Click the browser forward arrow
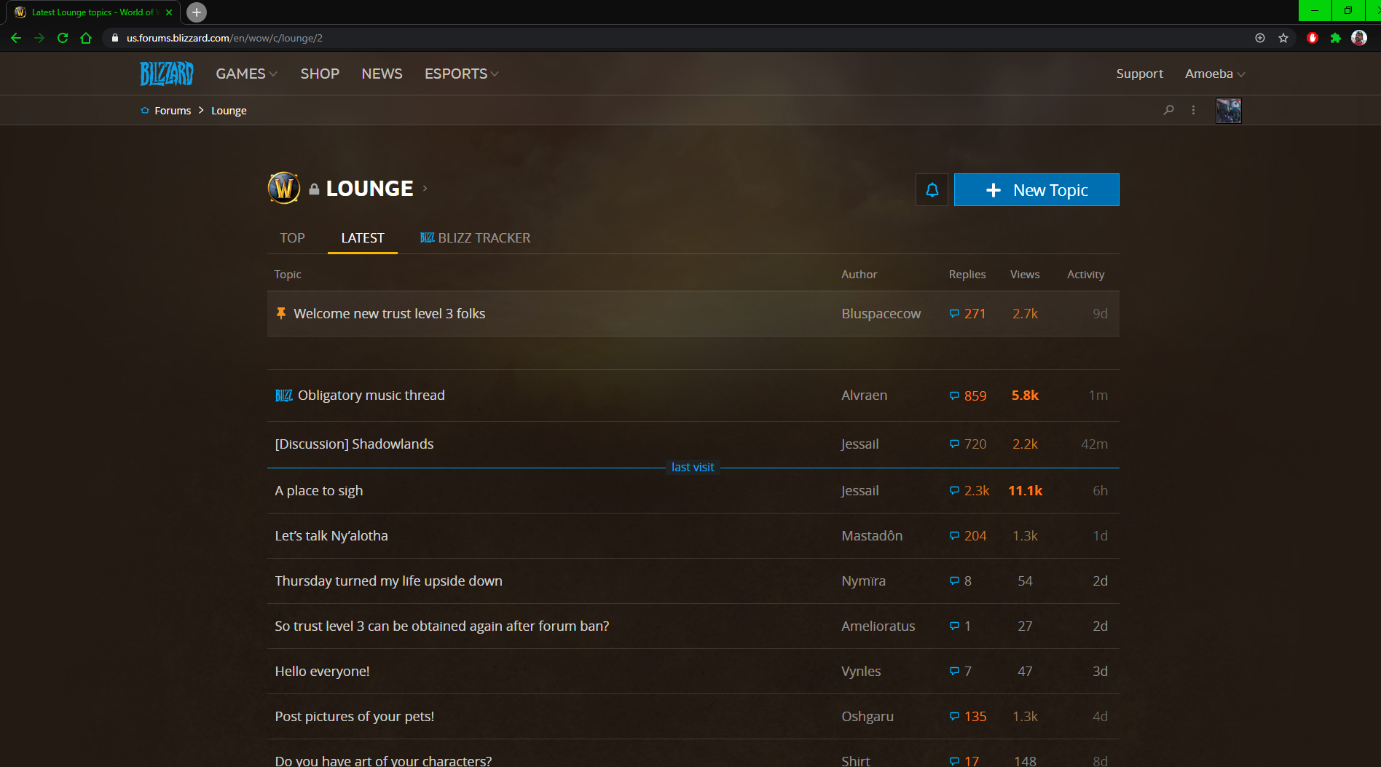The image size is (1381, 767). point(39,38)
